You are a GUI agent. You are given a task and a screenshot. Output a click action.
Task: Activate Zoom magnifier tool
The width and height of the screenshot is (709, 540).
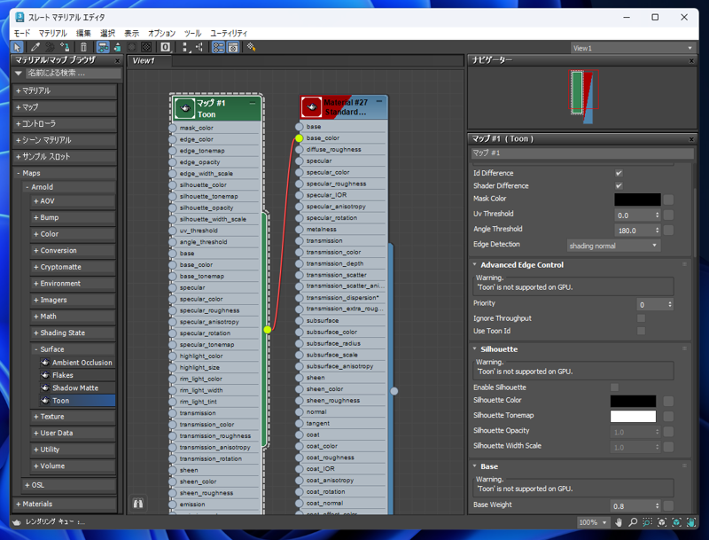tap(633, 522)
